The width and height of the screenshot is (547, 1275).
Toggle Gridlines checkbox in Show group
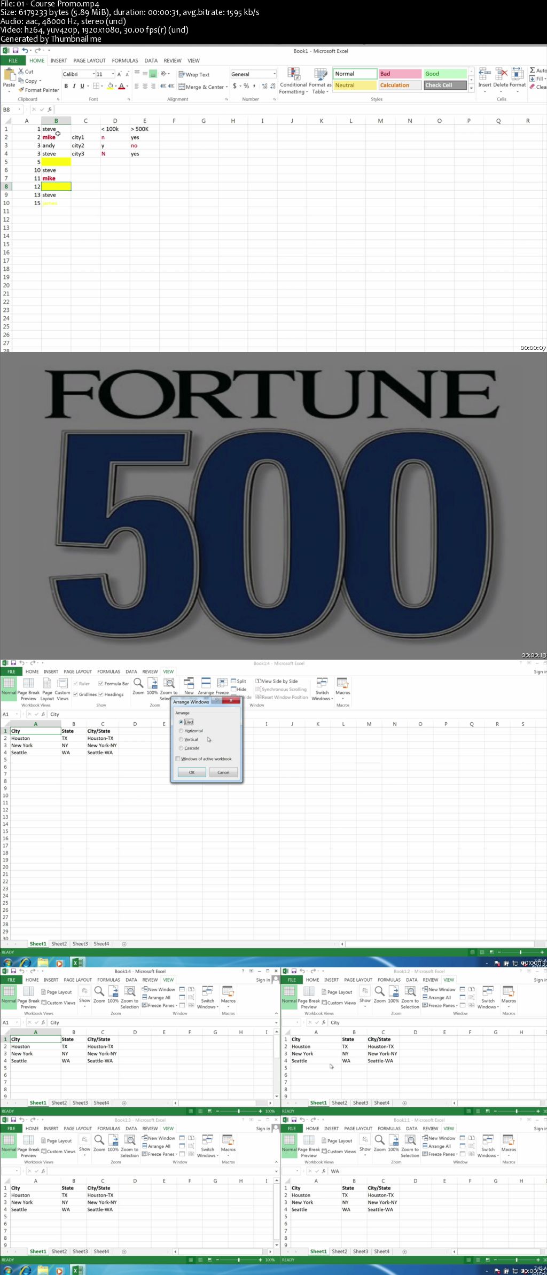pos(75,694)
